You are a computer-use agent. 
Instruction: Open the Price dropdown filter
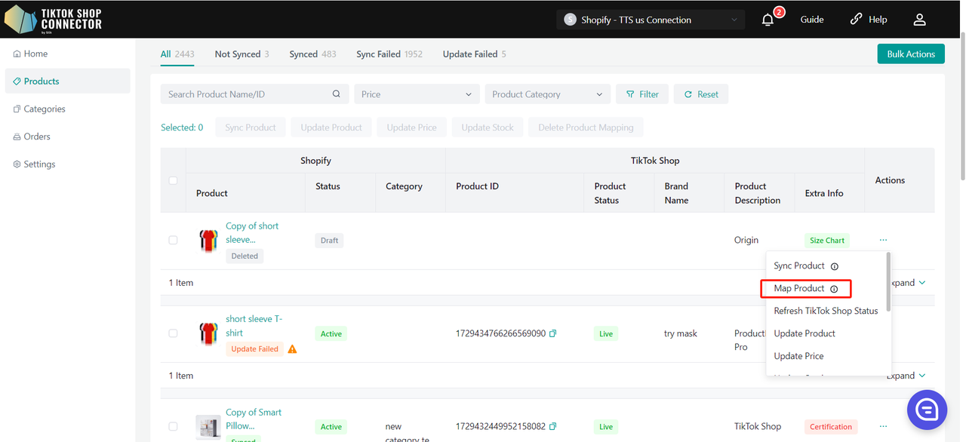click(417, 94)
